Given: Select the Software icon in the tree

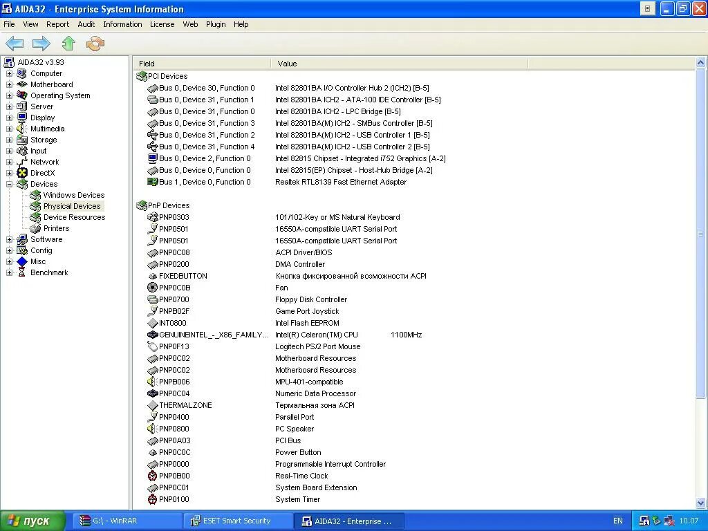Looking at the screenshot, I should [21, 239].
